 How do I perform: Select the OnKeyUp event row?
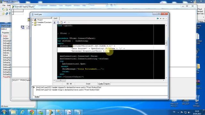6,63
